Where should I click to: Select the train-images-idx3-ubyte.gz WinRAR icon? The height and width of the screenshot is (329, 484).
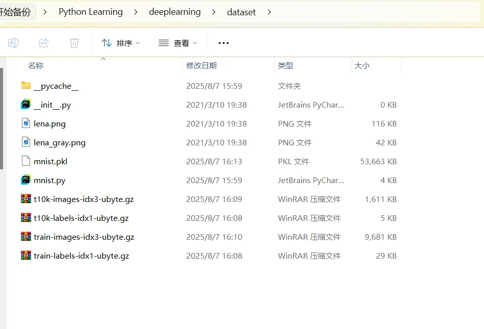point(26,236)
